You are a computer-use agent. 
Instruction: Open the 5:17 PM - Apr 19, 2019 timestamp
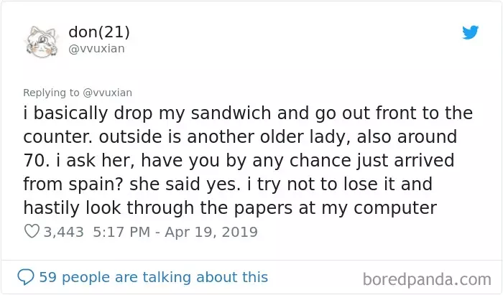[x=175, y=232]
